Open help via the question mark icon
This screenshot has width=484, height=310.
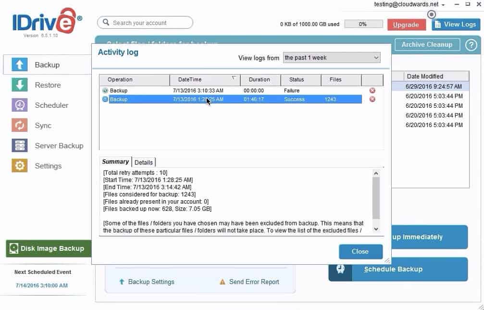pyautogui.click(x=471, y=44)
